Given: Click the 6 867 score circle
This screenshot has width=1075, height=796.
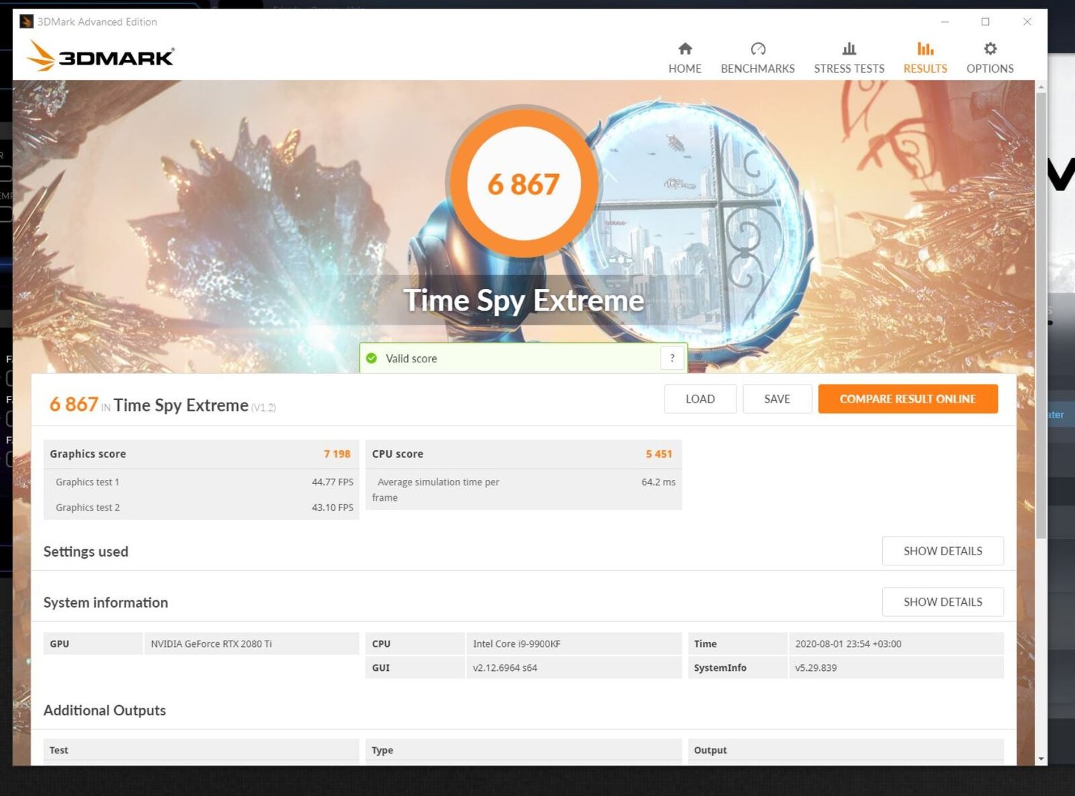Looking at the screenshot, I should click(x=523, y=183).
